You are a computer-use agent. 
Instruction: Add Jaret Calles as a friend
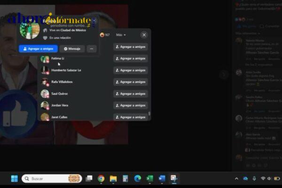click(x=130, y=117)
